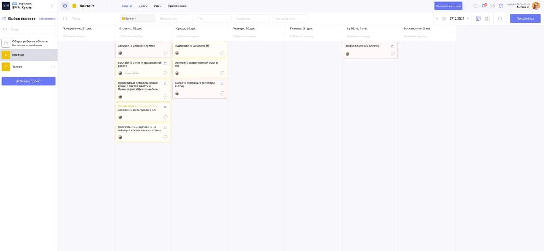Open the hexagon settings icon in toolbar
This screenshot has width=544, height=251.
click(500, 19)
